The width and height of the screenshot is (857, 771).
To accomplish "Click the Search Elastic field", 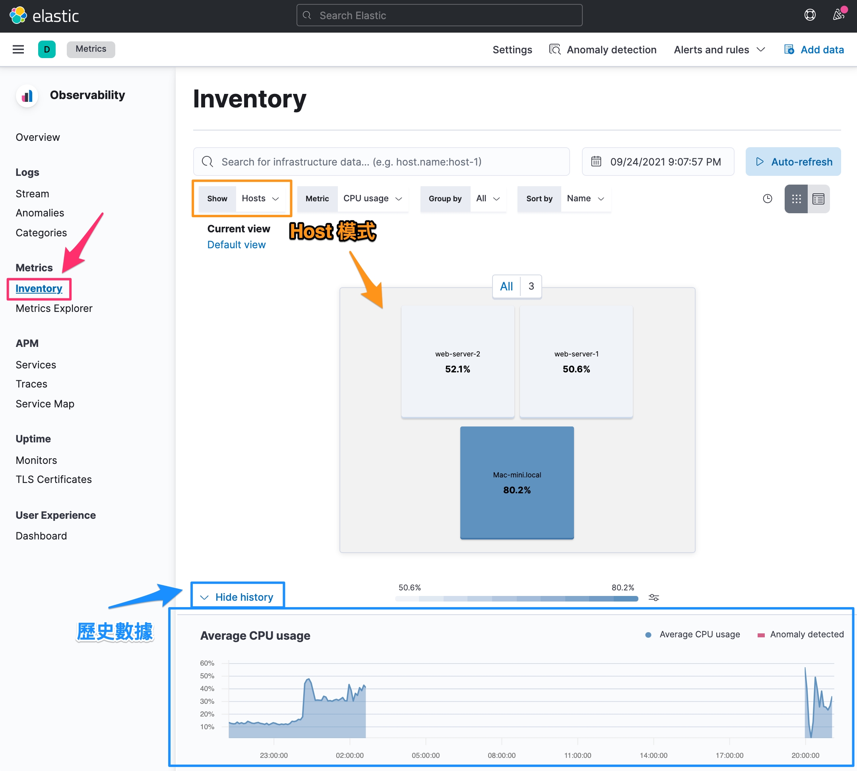I will [439, 16].
